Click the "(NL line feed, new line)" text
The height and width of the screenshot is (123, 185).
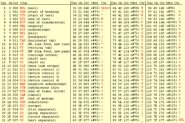coord(48,44)
